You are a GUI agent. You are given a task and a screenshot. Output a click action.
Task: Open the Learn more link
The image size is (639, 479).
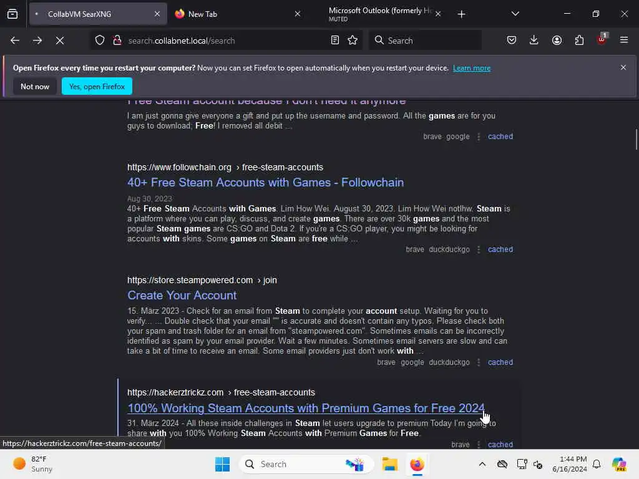point(472,68)
